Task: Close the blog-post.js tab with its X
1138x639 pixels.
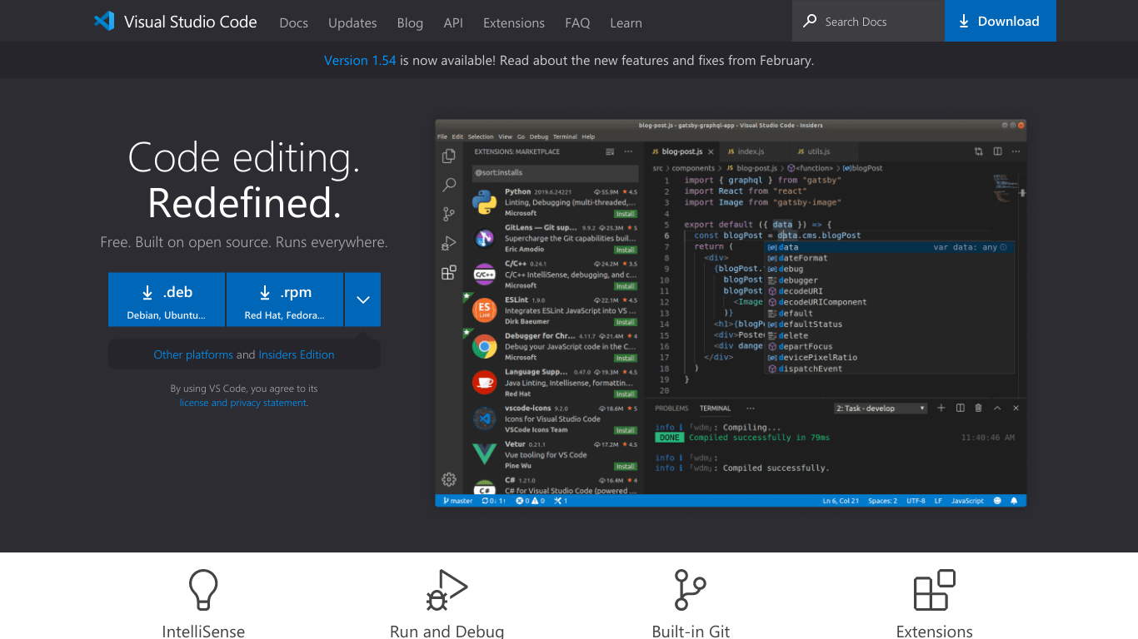Action: [711, 151]
